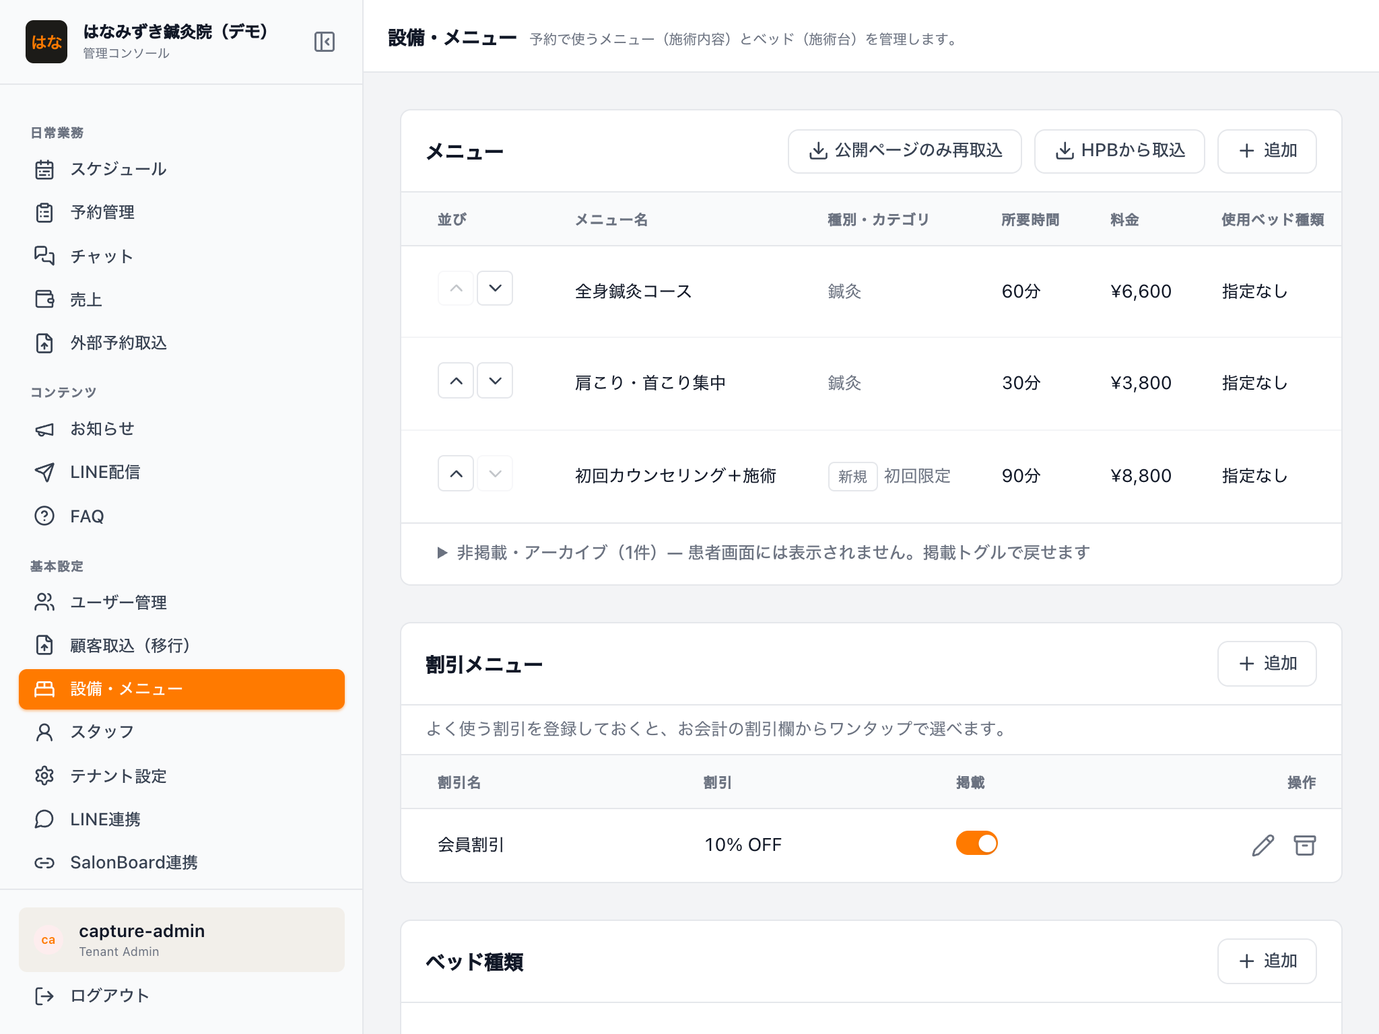Click the チャット speech bubbles icon
The image size is (1379, 1034).
pos(44,256)
